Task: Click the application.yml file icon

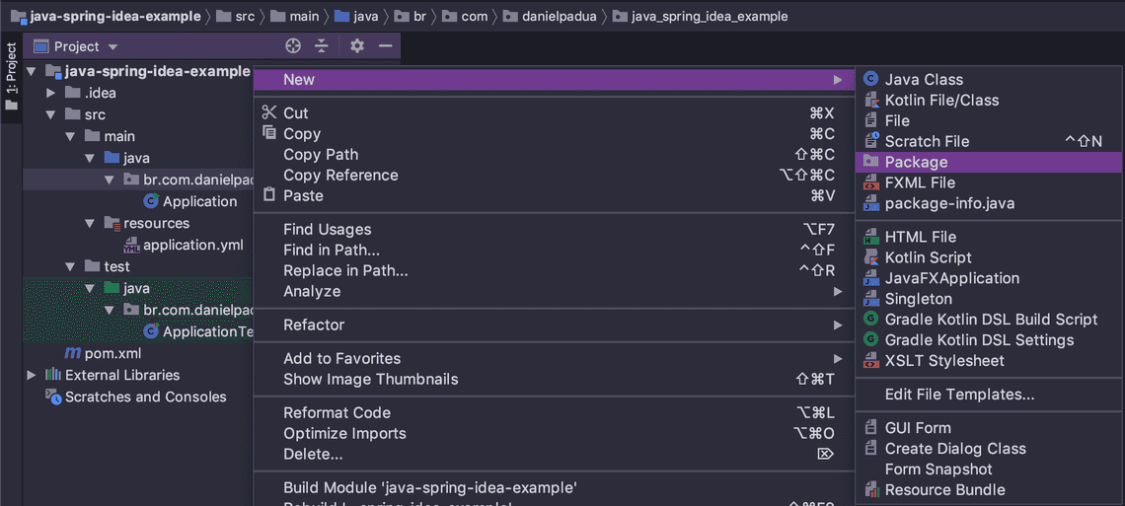Action: click(132, 246)
